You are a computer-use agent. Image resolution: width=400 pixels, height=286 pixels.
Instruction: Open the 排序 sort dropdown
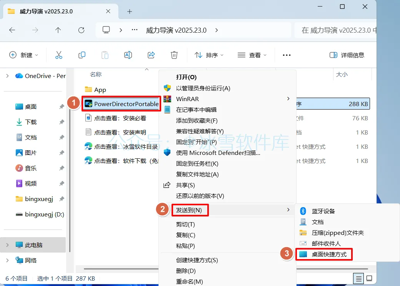[209, 55]
